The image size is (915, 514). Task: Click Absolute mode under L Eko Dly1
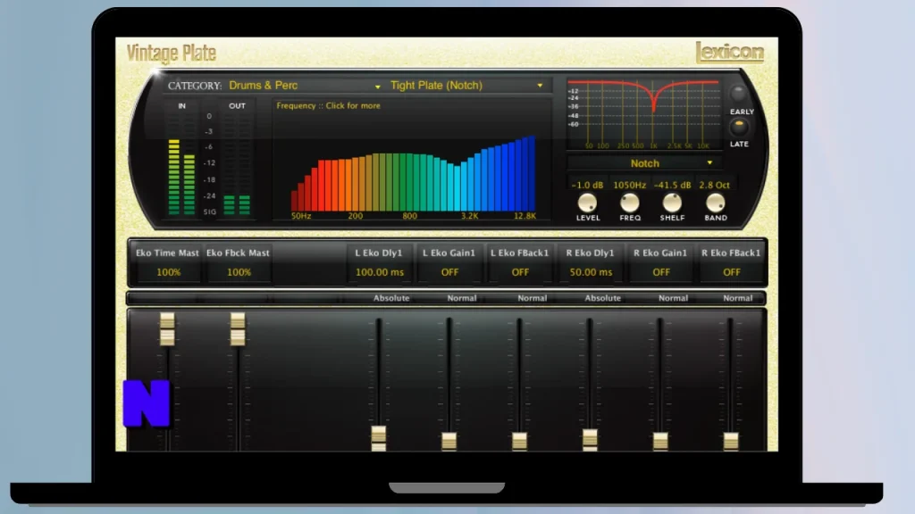[391, 298]
